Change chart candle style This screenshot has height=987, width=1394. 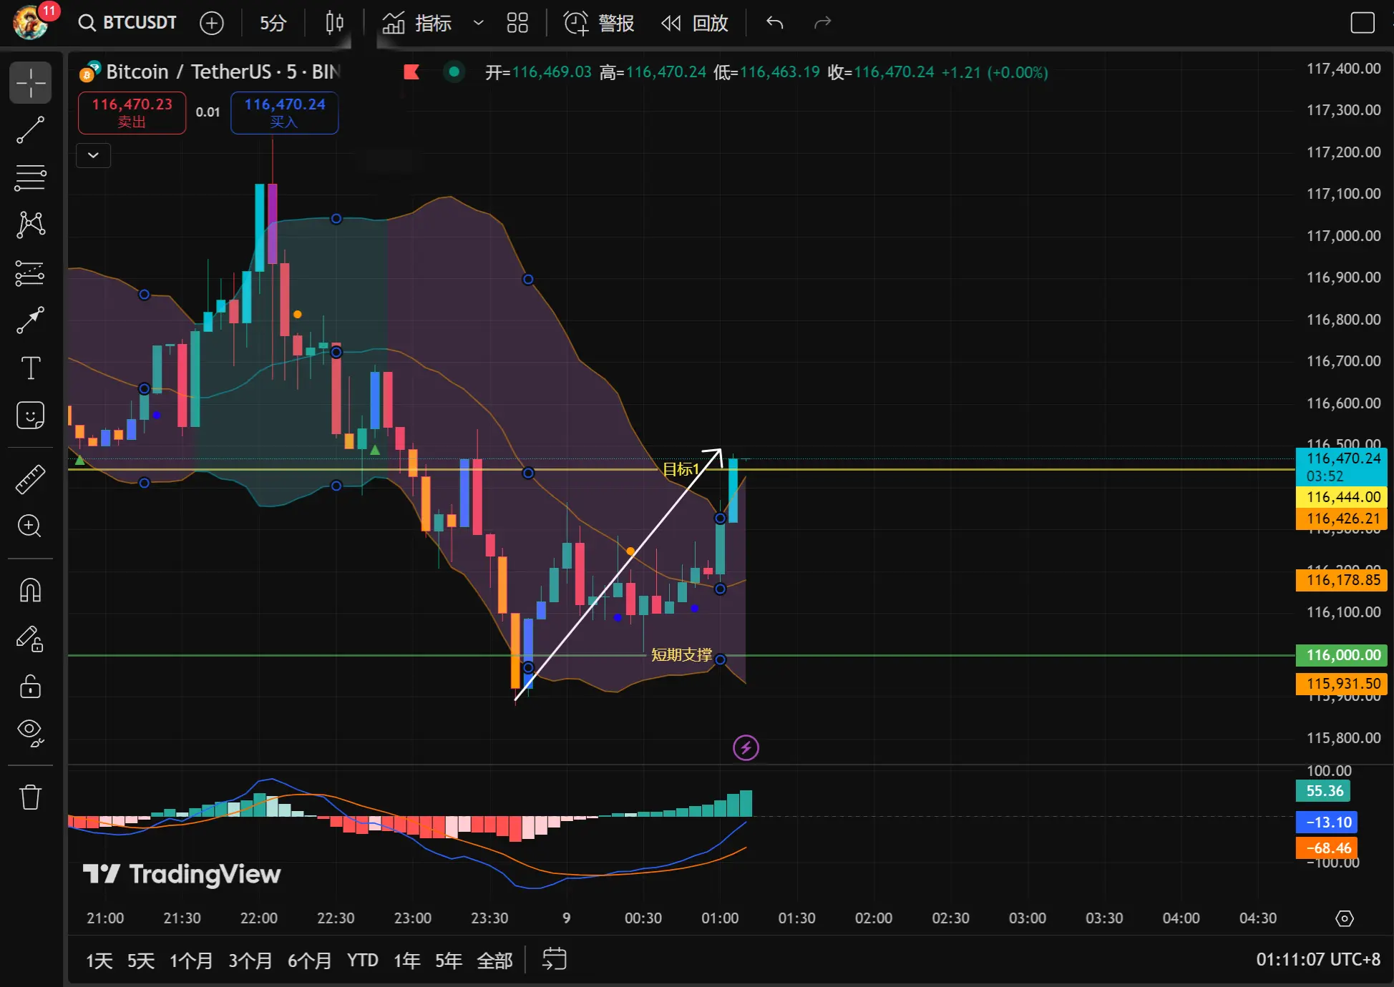[x=334, y=23]
